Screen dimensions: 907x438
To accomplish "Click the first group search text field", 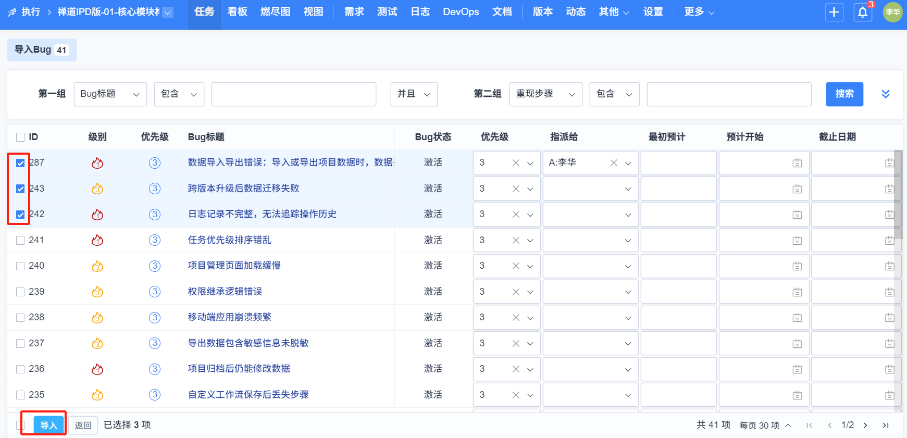I will pos(293,94).
